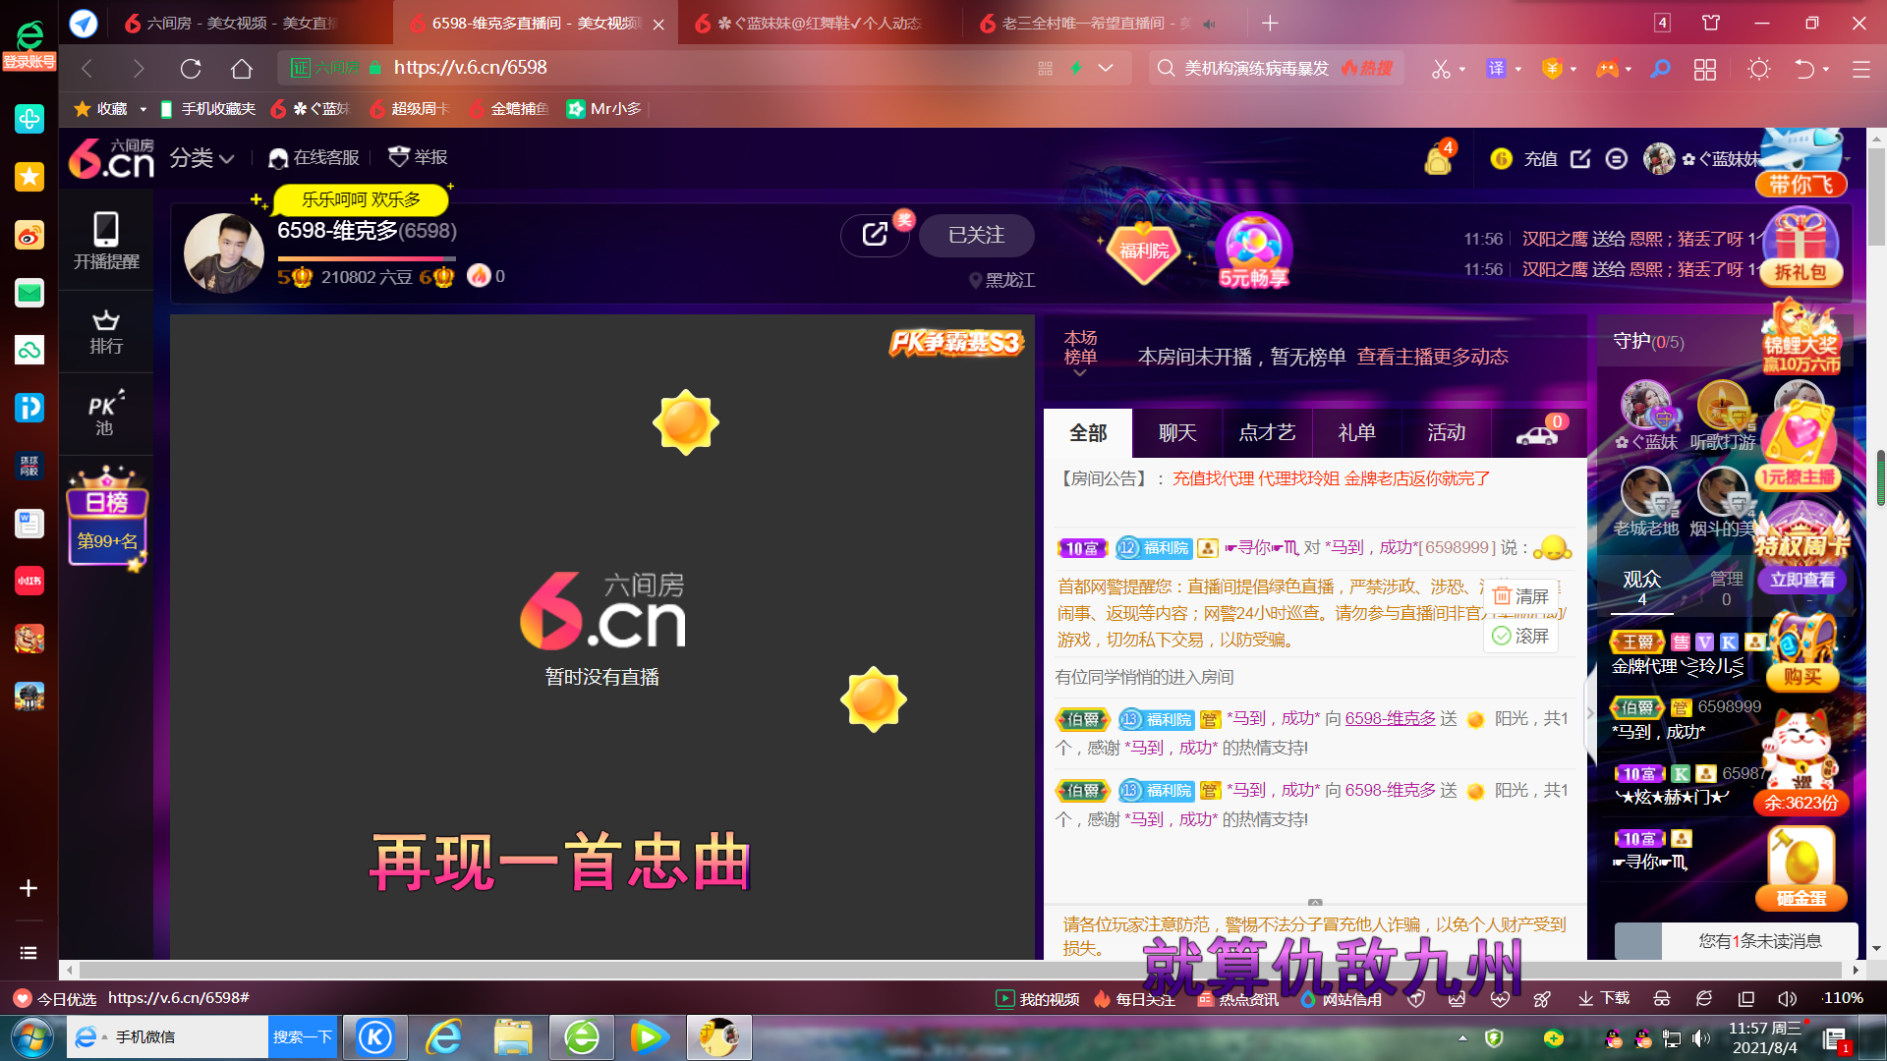This screenshot has height=1061, width=1887.
Task: Click the browser back arrow
Action: point(86,68)
